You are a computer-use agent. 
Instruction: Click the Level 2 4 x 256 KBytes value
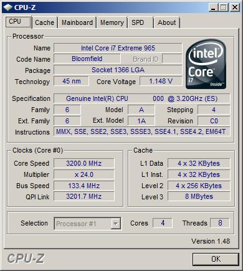point(199,186)
